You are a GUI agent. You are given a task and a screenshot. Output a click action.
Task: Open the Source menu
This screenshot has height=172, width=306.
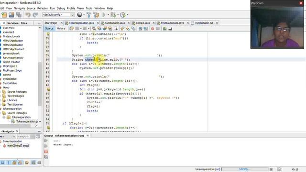click(31, 8)
